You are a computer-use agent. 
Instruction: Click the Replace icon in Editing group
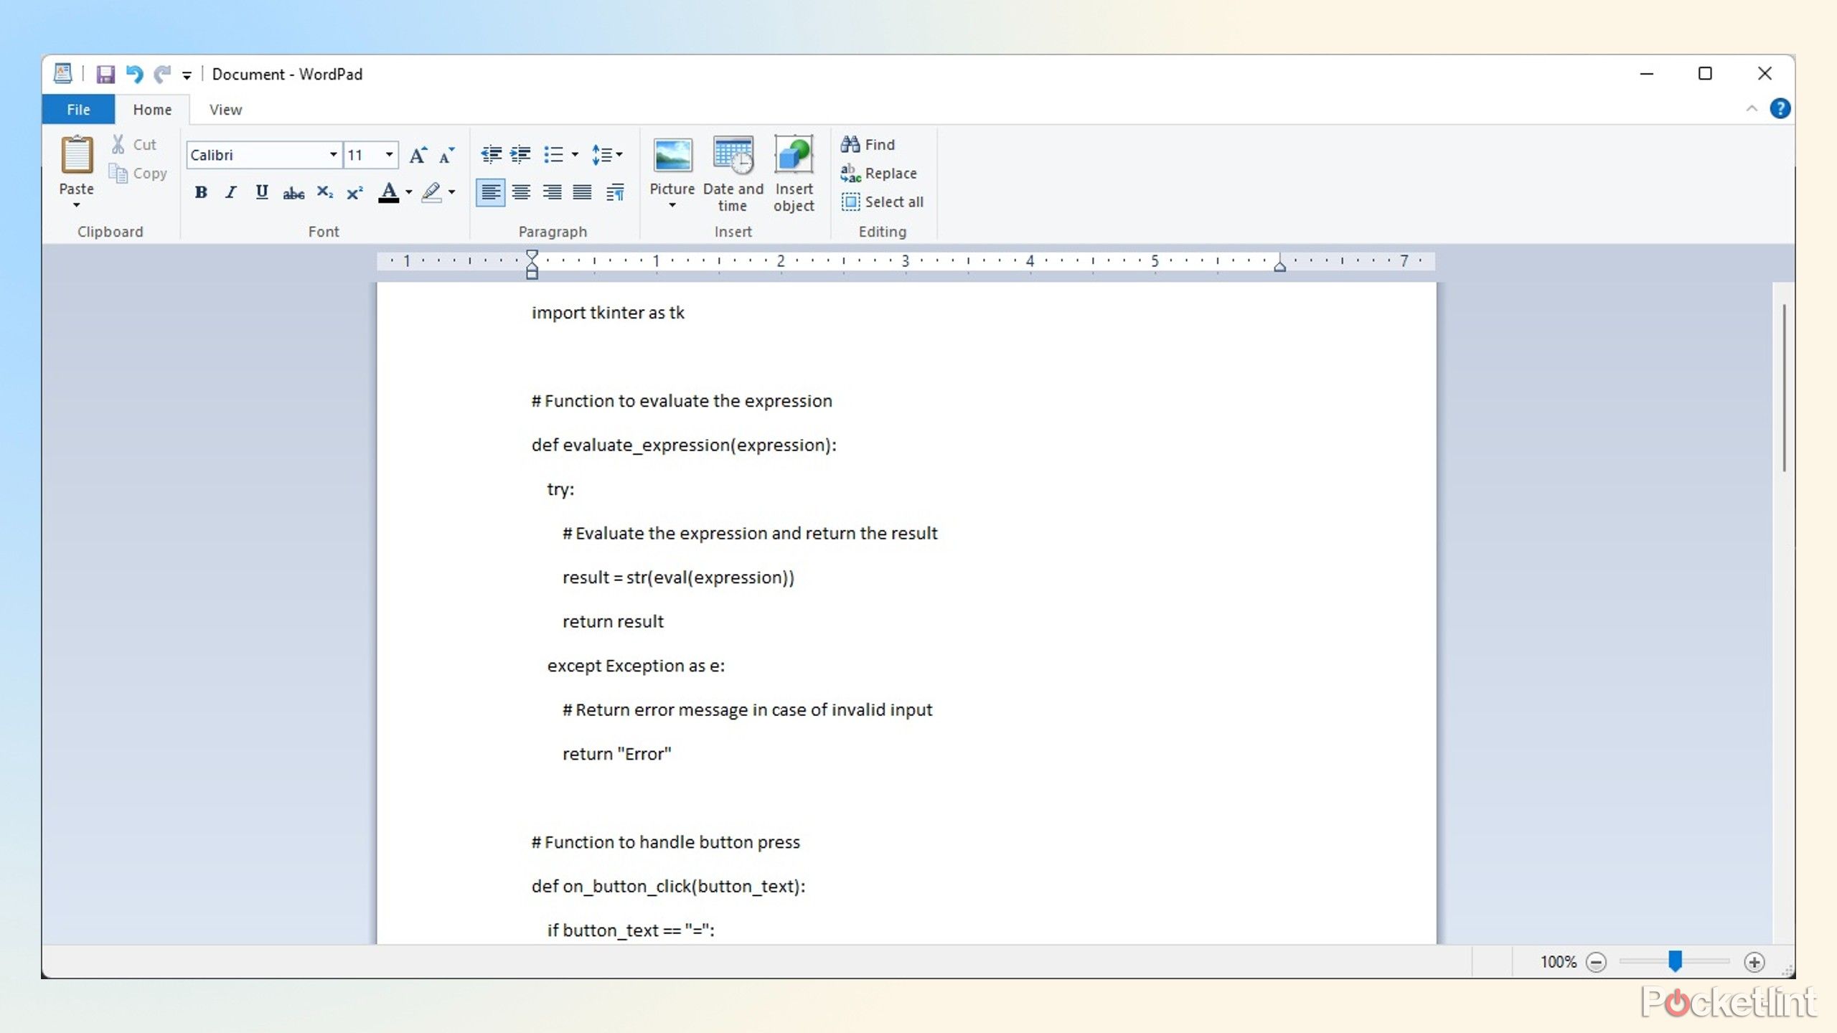(x=879, y=173)
